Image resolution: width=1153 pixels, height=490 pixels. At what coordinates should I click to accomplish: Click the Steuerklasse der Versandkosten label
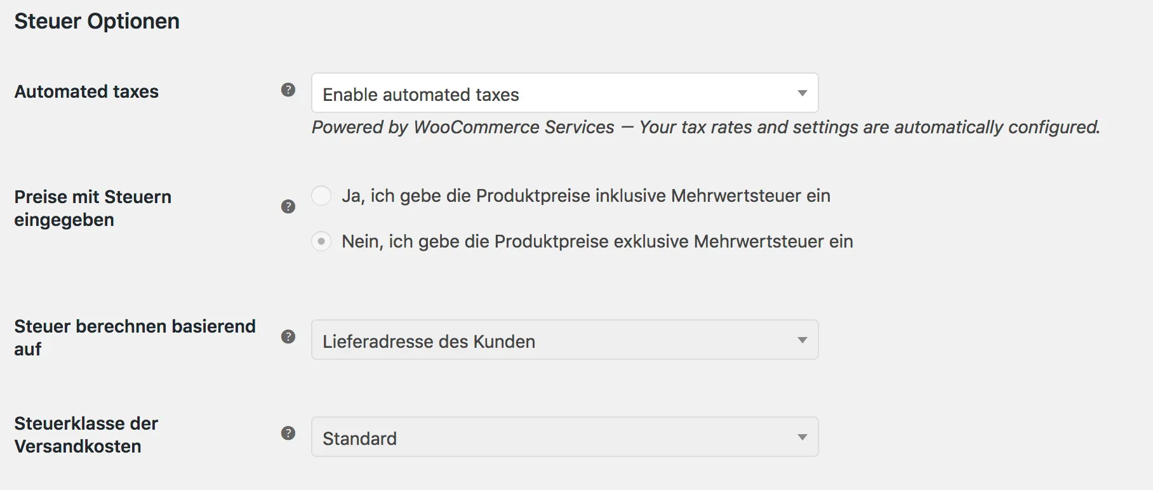(86, 435)
